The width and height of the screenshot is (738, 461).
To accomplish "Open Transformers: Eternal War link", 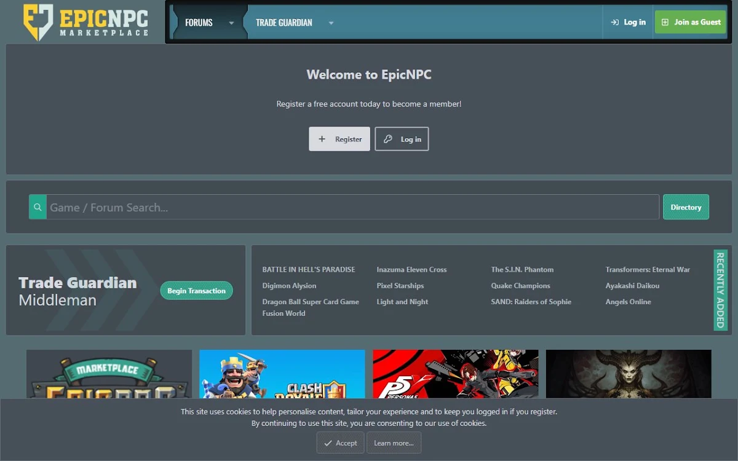I will pyautogui.click(x=648, y=269).
